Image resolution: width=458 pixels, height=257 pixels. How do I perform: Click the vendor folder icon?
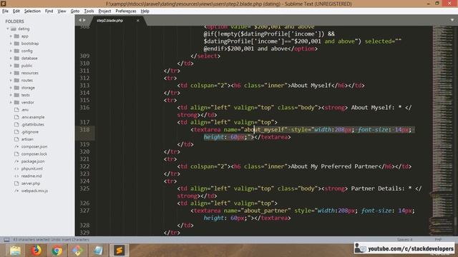tap(16, 102)
